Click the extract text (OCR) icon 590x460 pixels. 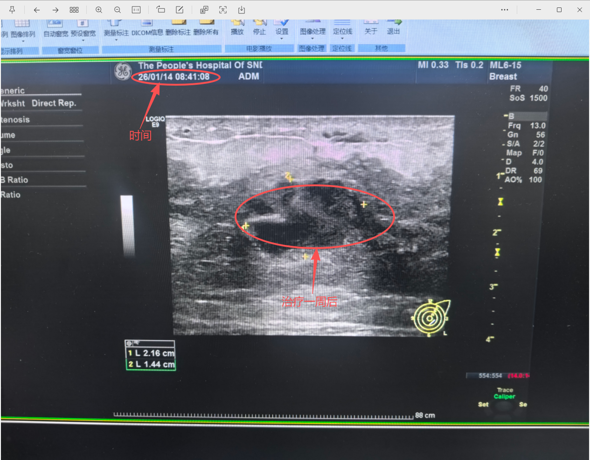point(223,10)
